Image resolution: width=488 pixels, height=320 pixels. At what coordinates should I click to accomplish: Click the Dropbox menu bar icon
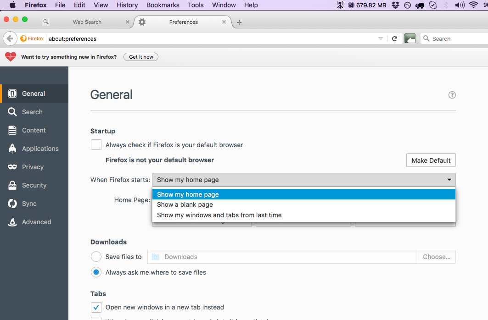(395, 5)
